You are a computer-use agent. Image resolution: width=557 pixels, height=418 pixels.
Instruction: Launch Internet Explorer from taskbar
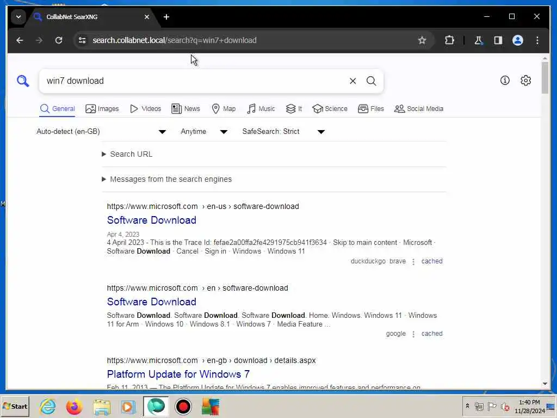(x=47, y=406)
